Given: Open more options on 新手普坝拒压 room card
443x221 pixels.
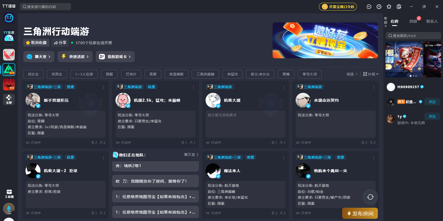Looking at the screenshot, I should coord(103,87).
